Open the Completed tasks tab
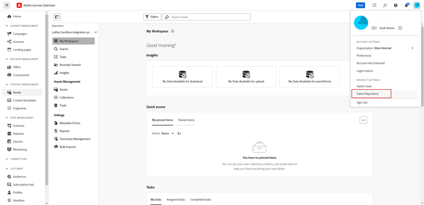Image resolution: width=424 pixels, height=205 pixels. (x=201, y=199)
